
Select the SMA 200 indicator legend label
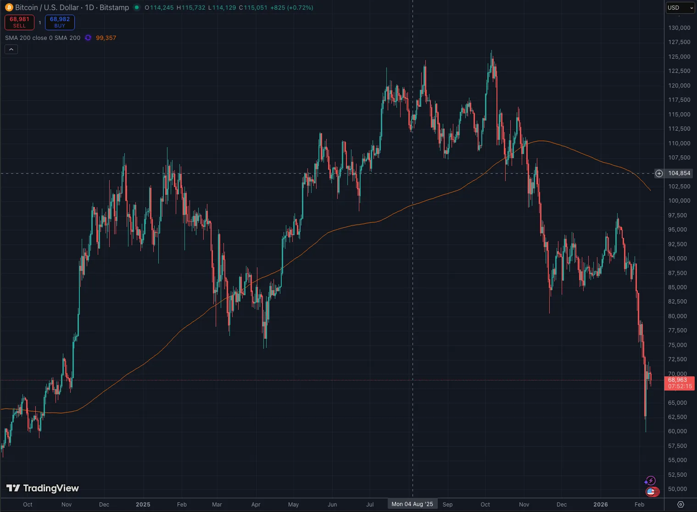tap(43, 38)
